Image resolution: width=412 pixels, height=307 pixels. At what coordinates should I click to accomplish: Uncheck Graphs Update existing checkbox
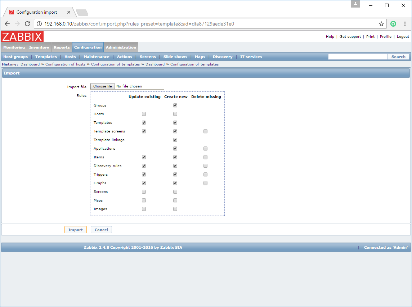click(144, 183)
